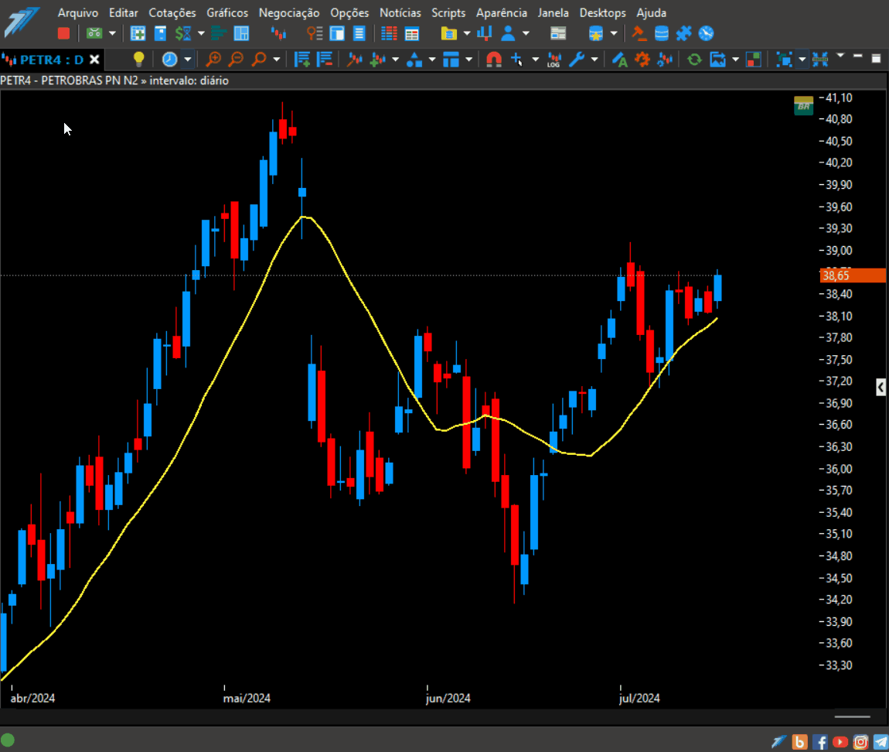Open the Arquivo menu
Image resolution: width=889 pixels, height=752 pixels.
point(77,12)
